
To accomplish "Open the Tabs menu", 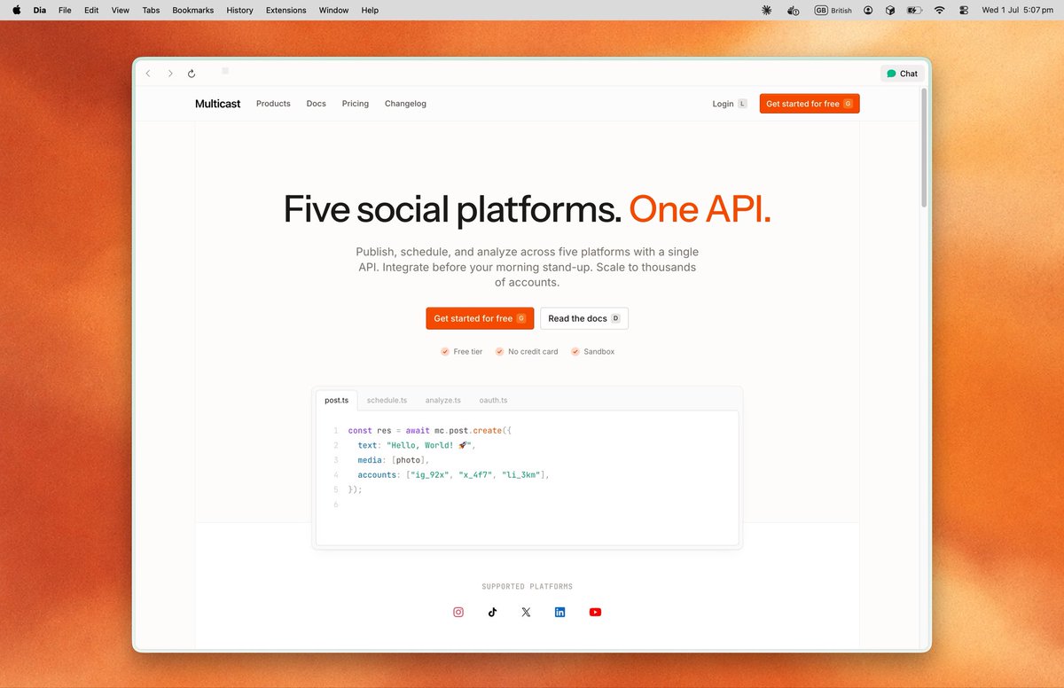I will click(x=151, y=10).
